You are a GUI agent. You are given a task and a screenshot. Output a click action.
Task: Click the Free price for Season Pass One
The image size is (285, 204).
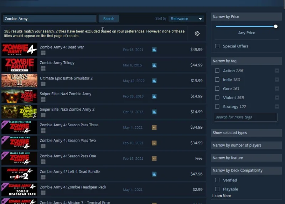click(x=199, y=158)
